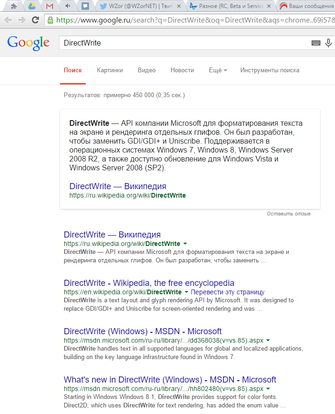Click the Google logo
The width and height of the screenshot is (335, 414).
28,43
